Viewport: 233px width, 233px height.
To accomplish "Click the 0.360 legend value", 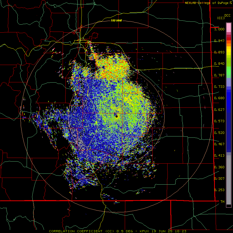I will (219, 167).
